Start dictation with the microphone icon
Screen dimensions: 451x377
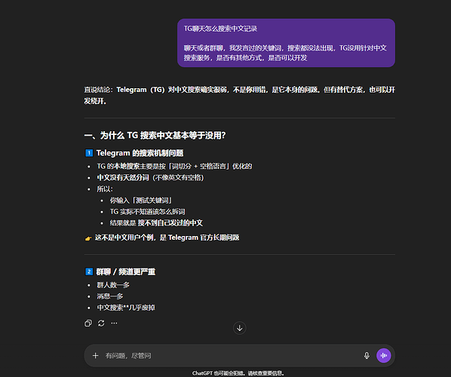(x=367, y=356)
